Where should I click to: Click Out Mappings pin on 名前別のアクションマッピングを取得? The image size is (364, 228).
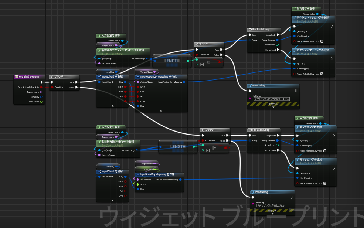coord(147,59)
